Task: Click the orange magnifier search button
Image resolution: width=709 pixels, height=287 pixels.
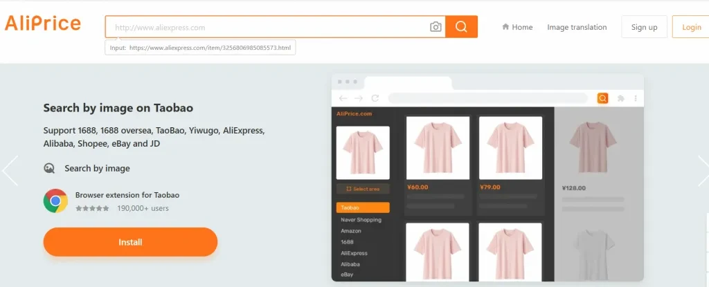Action: 461,27
